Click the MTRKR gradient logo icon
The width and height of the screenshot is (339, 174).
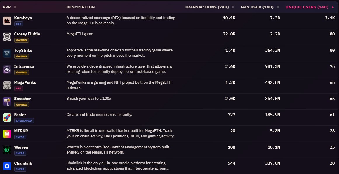coord(7,134)
